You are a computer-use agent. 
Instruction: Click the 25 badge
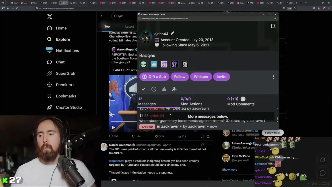185,64
